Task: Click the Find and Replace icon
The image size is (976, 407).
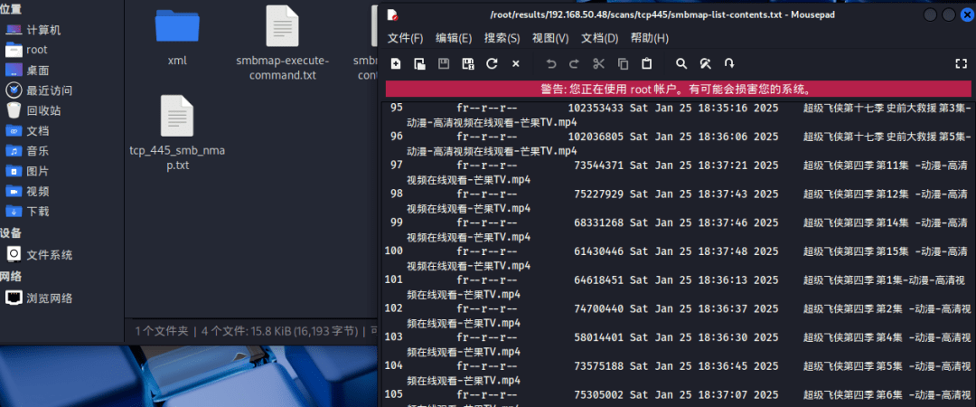Action: (706, 63)
